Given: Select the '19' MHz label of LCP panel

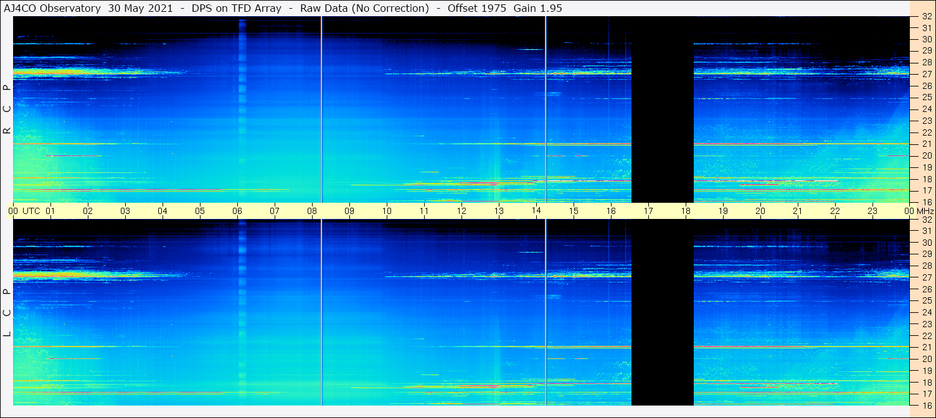Looking at the screenshot, I should pos(927,371).
